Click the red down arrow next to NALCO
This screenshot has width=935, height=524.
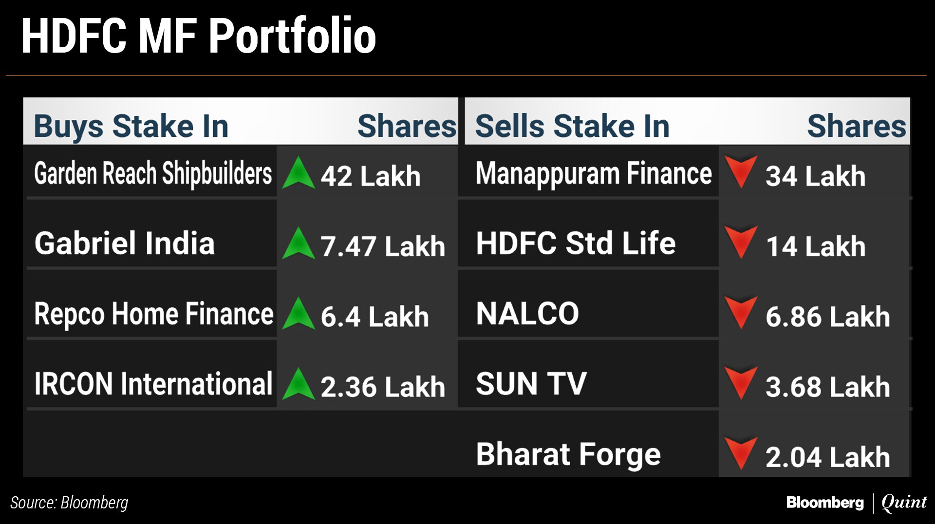[741, 312]
